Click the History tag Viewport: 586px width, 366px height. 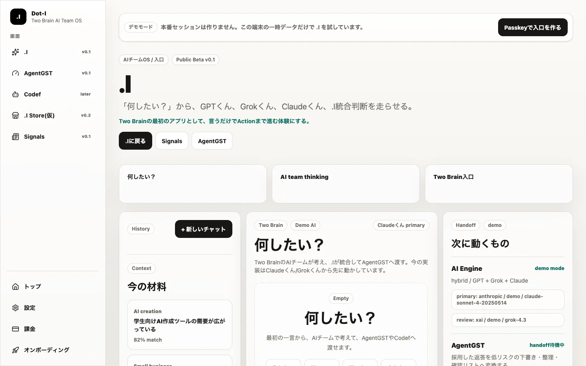[x=141, y=229]
